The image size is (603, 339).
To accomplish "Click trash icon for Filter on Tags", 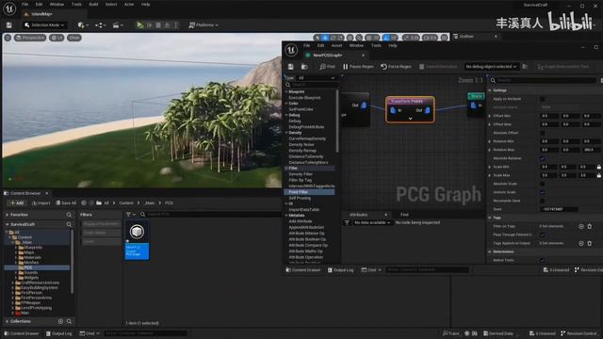I will pos(590,226).
